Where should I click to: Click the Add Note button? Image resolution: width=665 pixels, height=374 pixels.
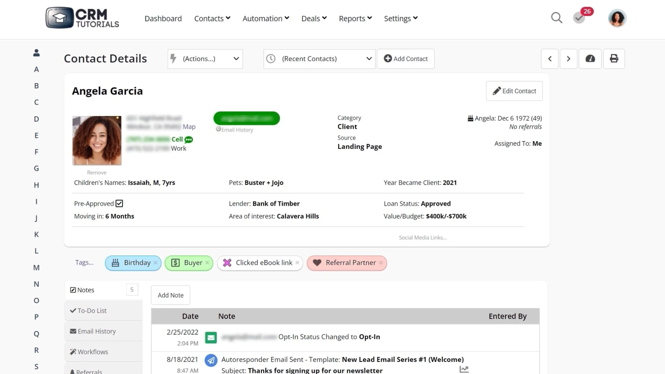(x=170, y=295)
